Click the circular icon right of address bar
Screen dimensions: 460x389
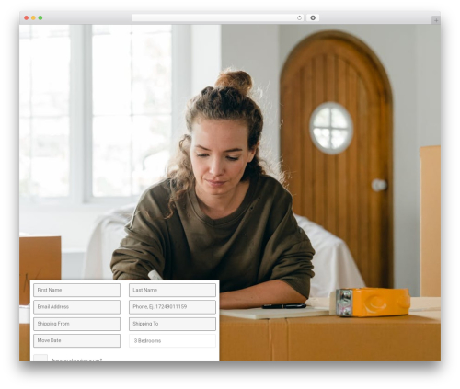coord(313,17)
